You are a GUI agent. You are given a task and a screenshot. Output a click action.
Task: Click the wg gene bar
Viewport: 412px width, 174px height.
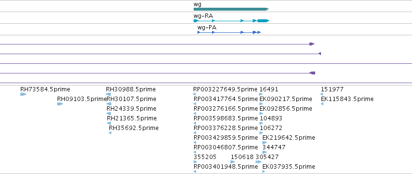tap(231, 9)
